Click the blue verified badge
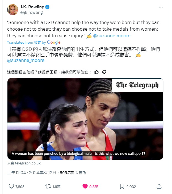This screenshot has height=194, width=172. coord(47,7)
